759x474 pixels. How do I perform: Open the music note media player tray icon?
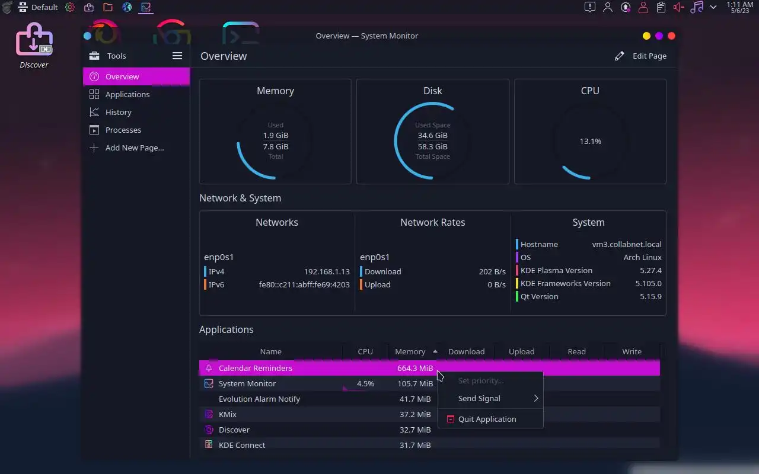697,7
